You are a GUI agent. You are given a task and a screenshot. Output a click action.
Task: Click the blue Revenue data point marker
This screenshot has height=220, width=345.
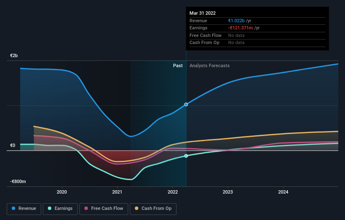point(186,105)
